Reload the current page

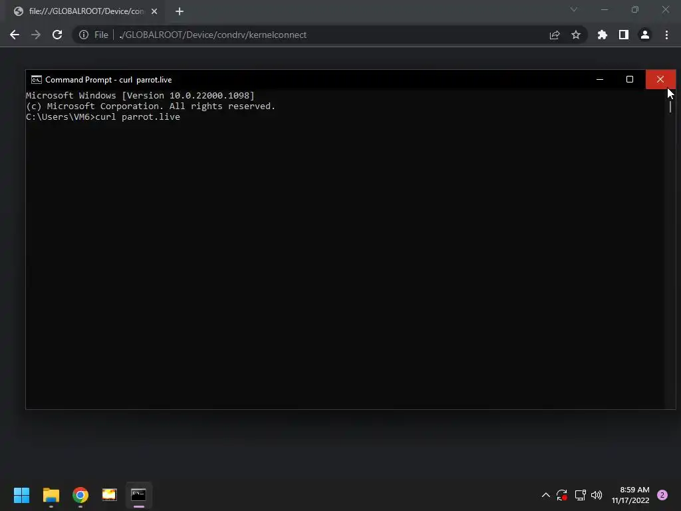pos(57,35)
